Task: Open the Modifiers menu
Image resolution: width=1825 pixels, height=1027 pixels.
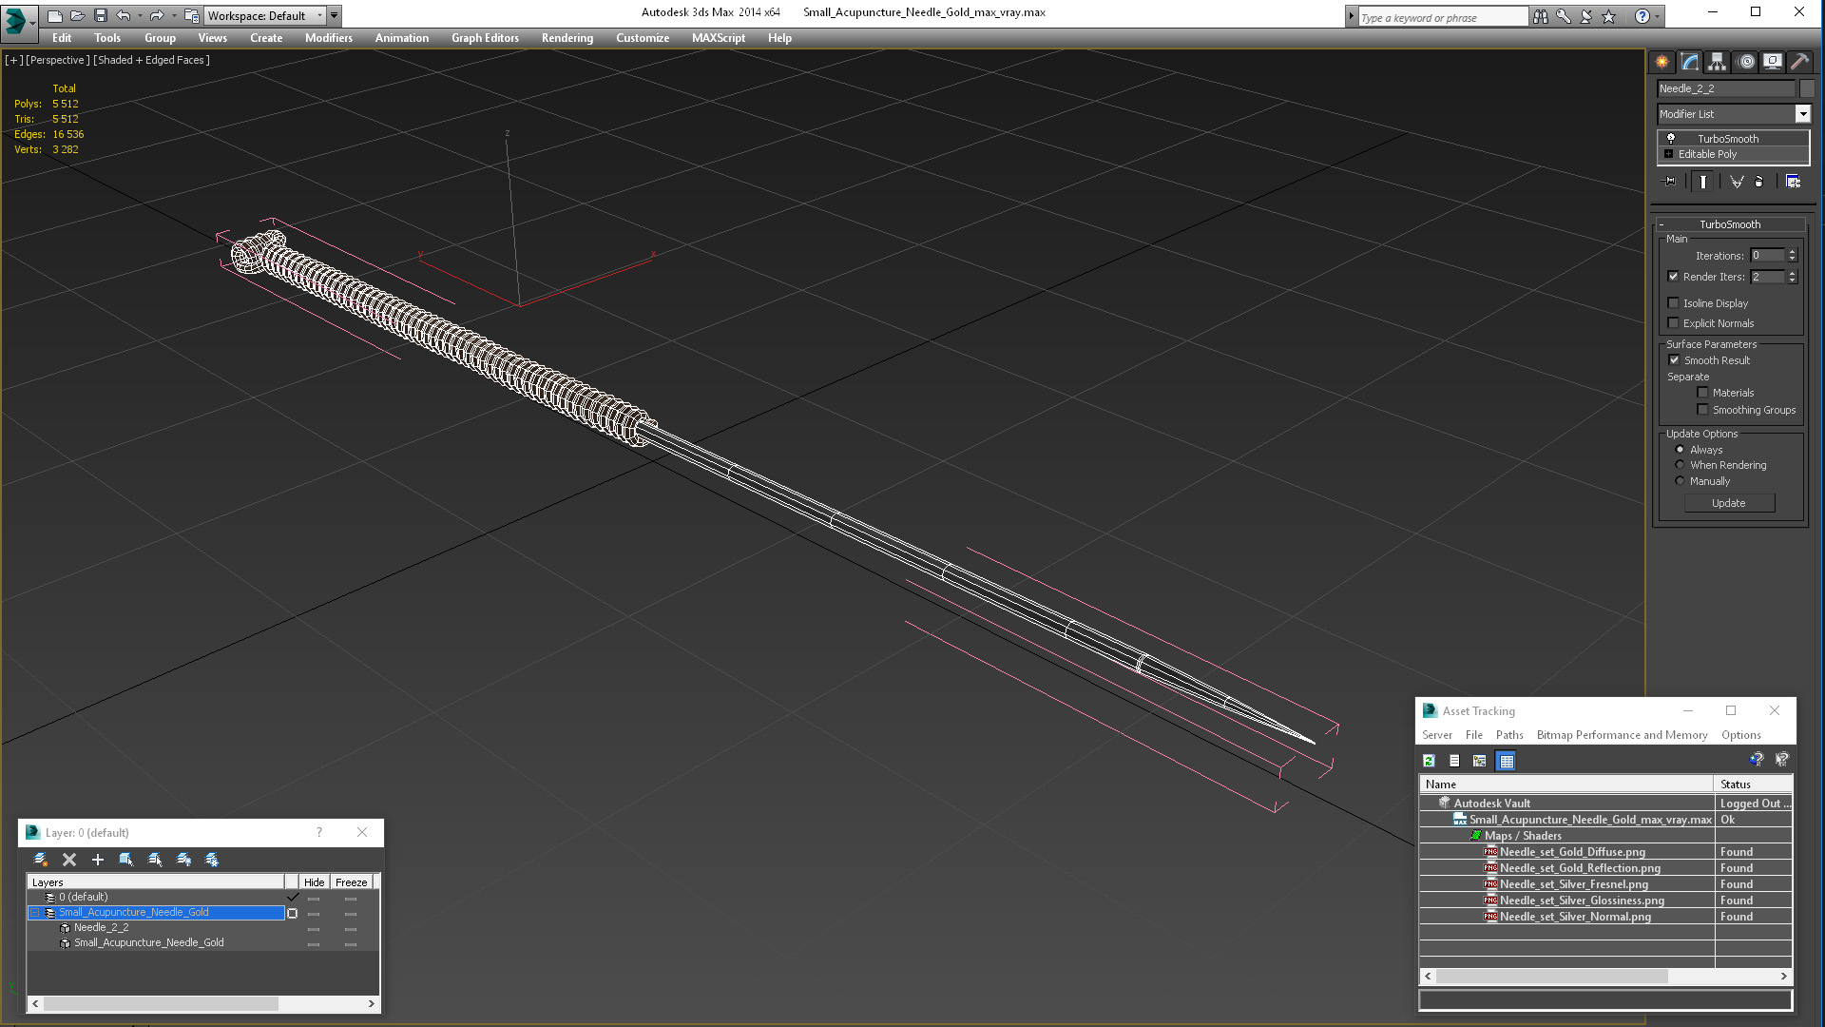Action: [329, 38]
